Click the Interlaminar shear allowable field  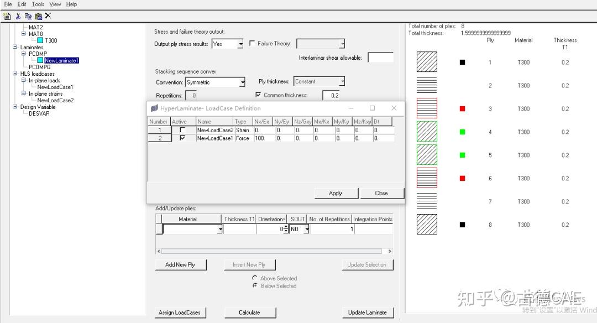[380, 58]
